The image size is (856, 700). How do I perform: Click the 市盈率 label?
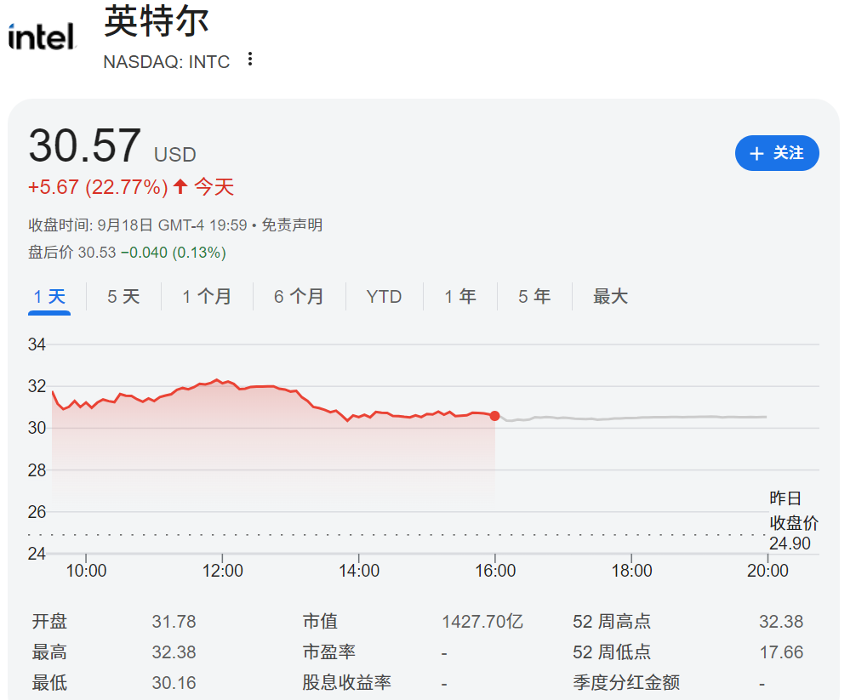tap(329, 652)
